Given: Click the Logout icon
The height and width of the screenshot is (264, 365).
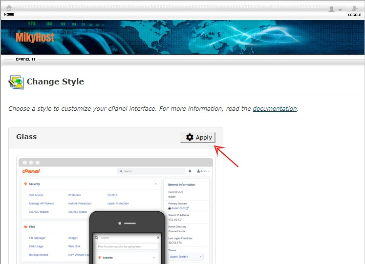Looking at the screenshot, I should pyautogui.click(x=354, y=9).
